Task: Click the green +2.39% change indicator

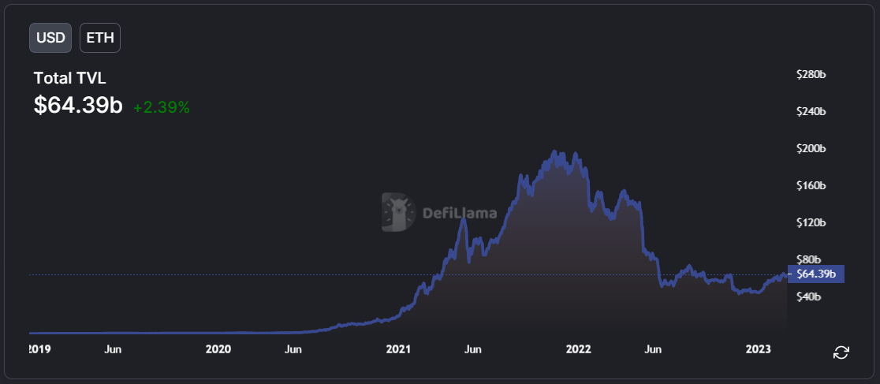Action: point(162,107)
